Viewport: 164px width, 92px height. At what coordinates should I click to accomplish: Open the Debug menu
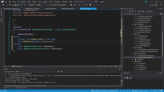34,2
